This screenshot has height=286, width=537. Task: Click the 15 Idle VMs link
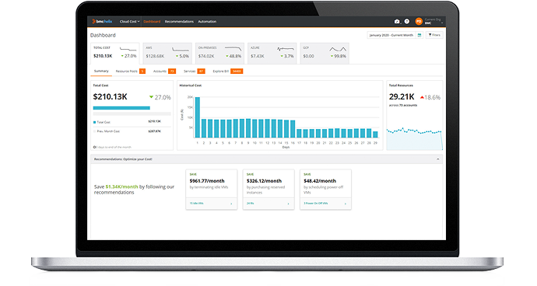click(x=197, y=203)
